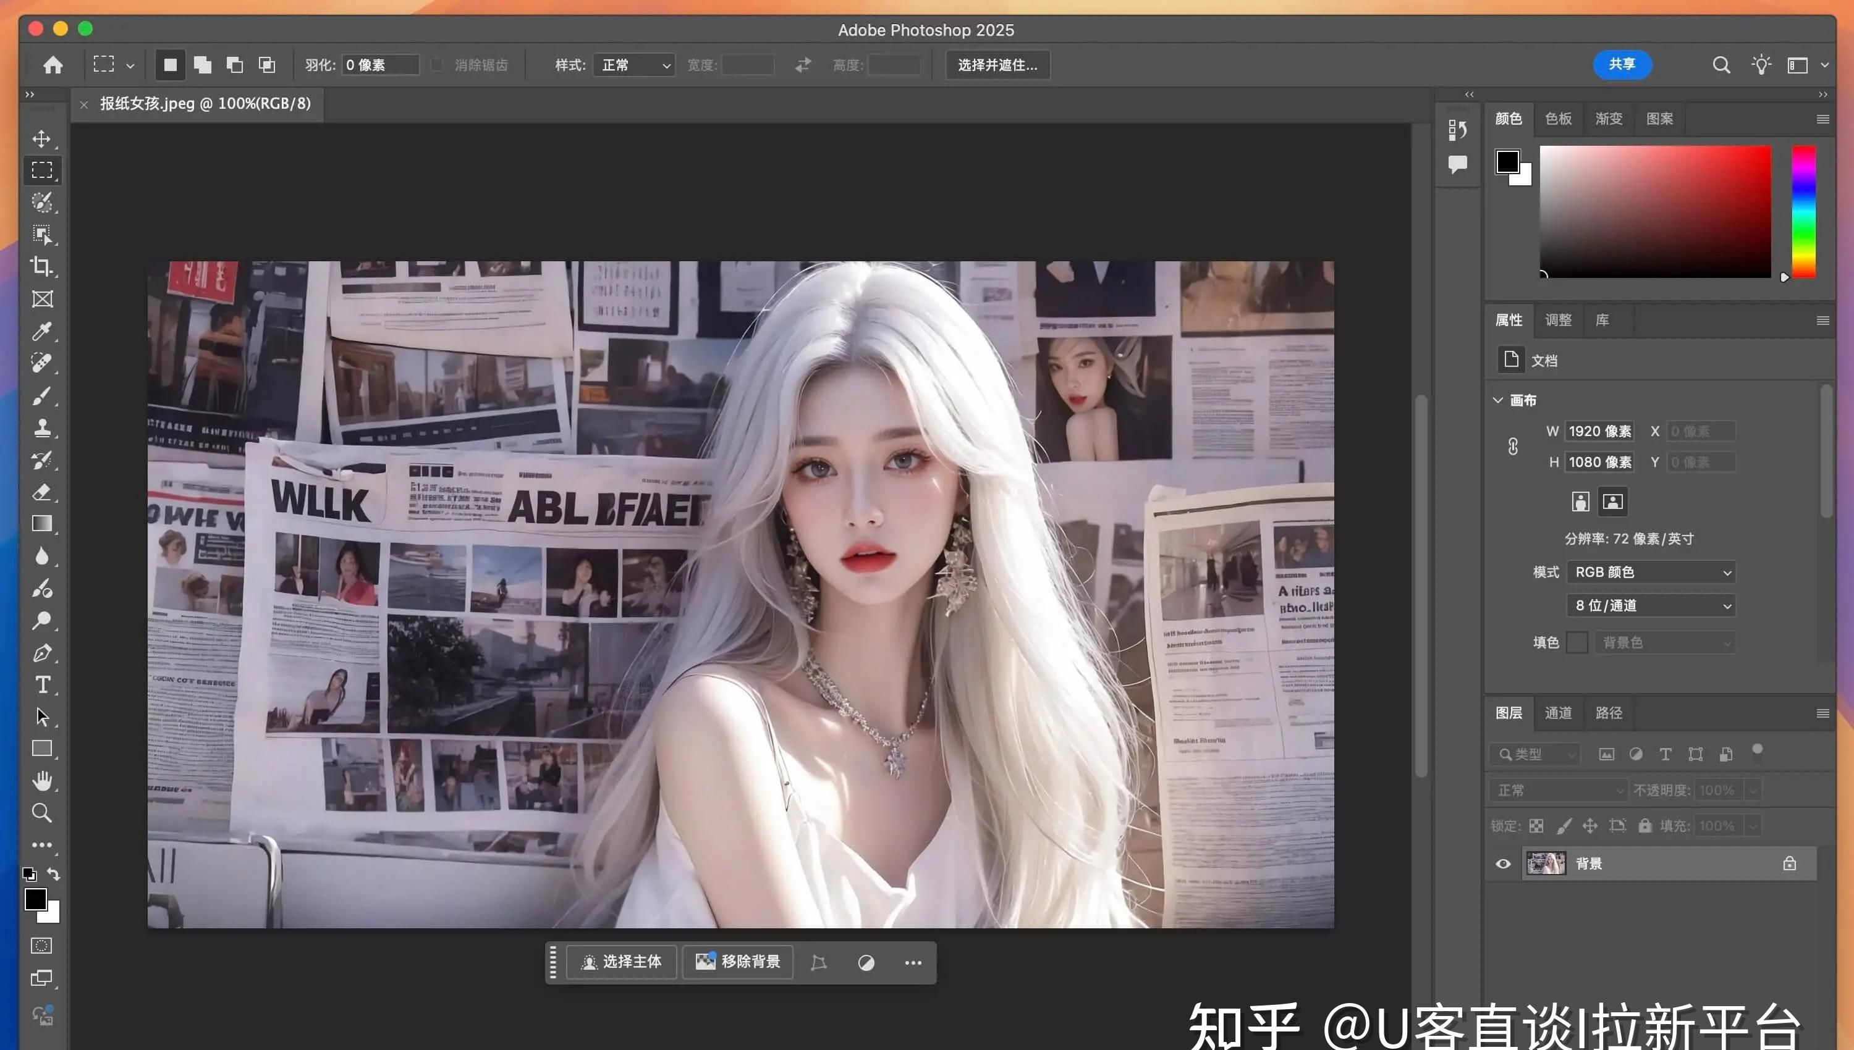Toggle Quick Mask mode in toolbar
This screenshot has width=1854, height=1050.
click(x=41, y=946)
